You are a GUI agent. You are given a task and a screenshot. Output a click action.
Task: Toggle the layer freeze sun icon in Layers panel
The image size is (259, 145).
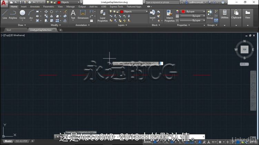pyautogui.click(x=114, y=11)
